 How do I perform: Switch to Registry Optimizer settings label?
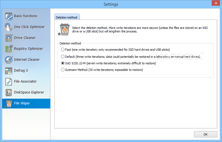tap(29, 49)
